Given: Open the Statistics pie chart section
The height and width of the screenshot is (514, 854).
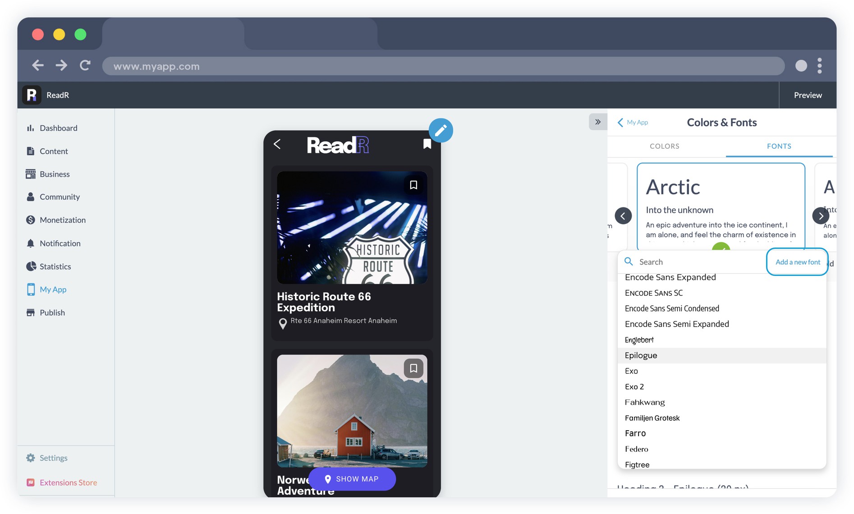Looking at the screenshot, I should pyautogui.click(x=55, y=266).
